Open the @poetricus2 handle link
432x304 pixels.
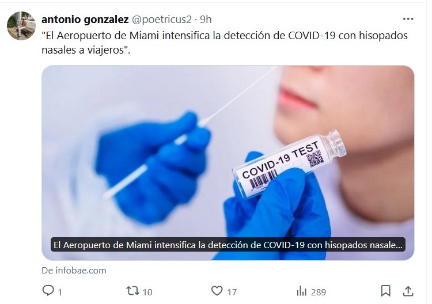tap(162, 20)
